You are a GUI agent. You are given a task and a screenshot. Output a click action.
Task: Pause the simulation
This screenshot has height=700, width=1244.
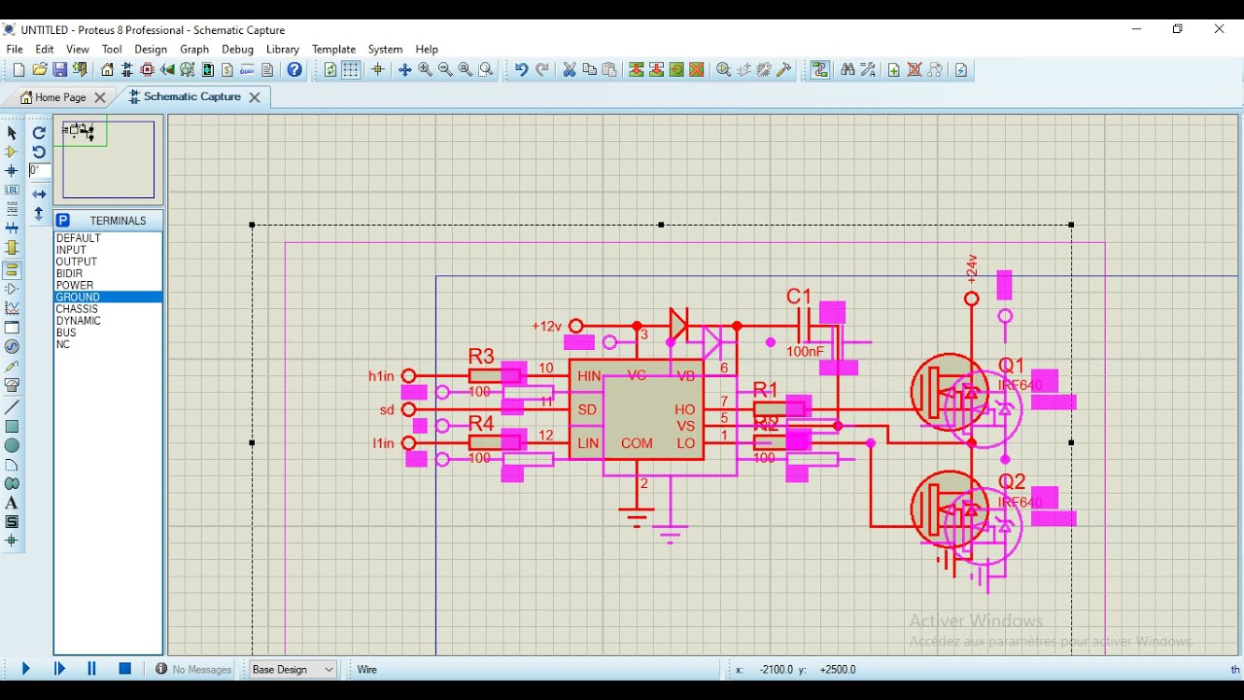click(x=92, y=669)
